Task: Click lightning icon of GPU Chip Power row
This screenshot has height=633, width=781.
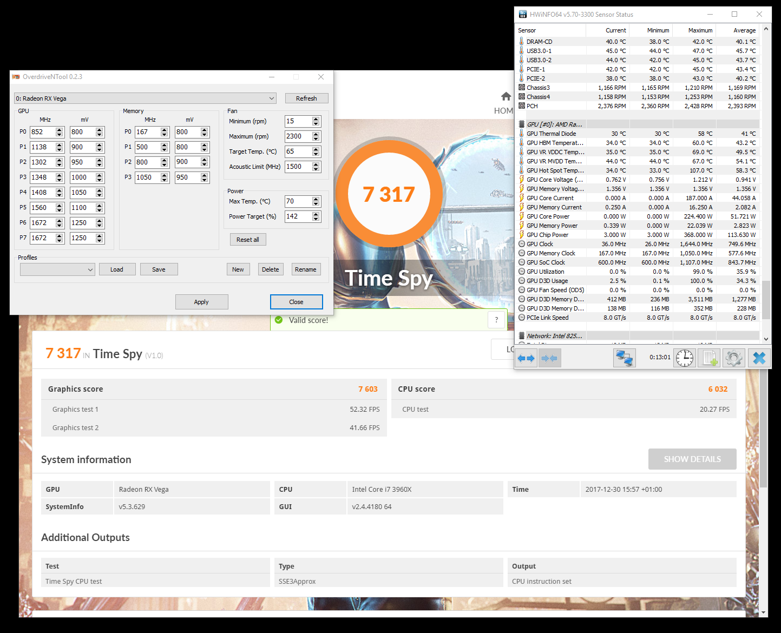Action: 522,235
